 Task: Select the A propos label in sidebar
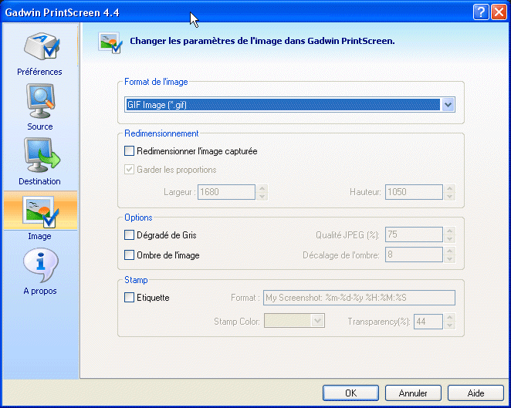(x=40, y=291)
